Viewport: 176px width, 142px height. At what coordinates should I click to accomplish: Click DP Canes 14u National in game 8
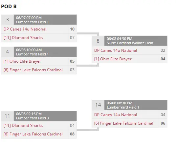point(116,51)
